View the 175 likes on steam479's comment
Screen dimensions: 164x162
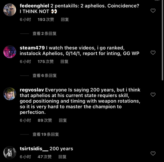45,62
